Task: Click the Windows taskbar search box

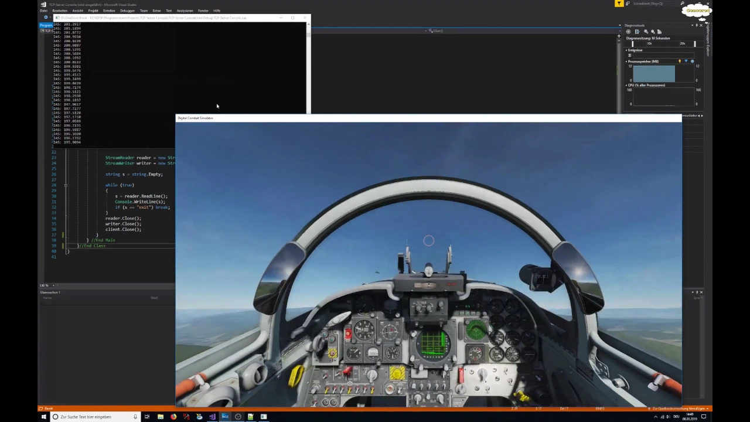Action: coord(96,417)
